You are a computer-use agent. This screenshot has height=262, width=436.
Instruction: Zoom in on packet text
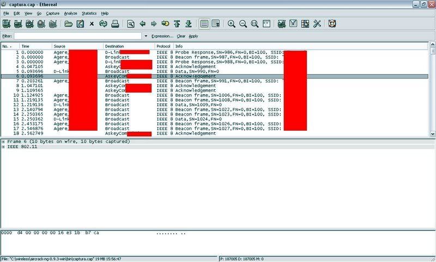[x=231, y=24]
